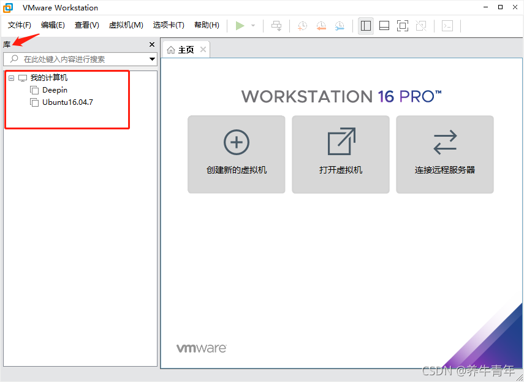The width and height of the screenshot is (524, 382).
Task: Click the green Power On play button
Action: (x=240, y=26)
